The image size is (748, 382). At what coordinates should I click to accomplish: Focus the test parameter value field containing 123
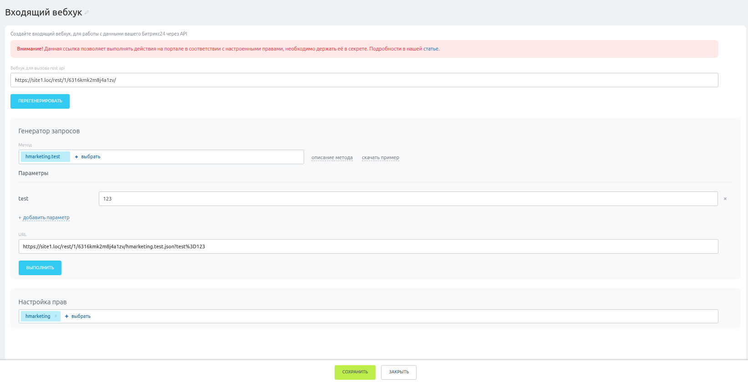[x=408, y=199]
